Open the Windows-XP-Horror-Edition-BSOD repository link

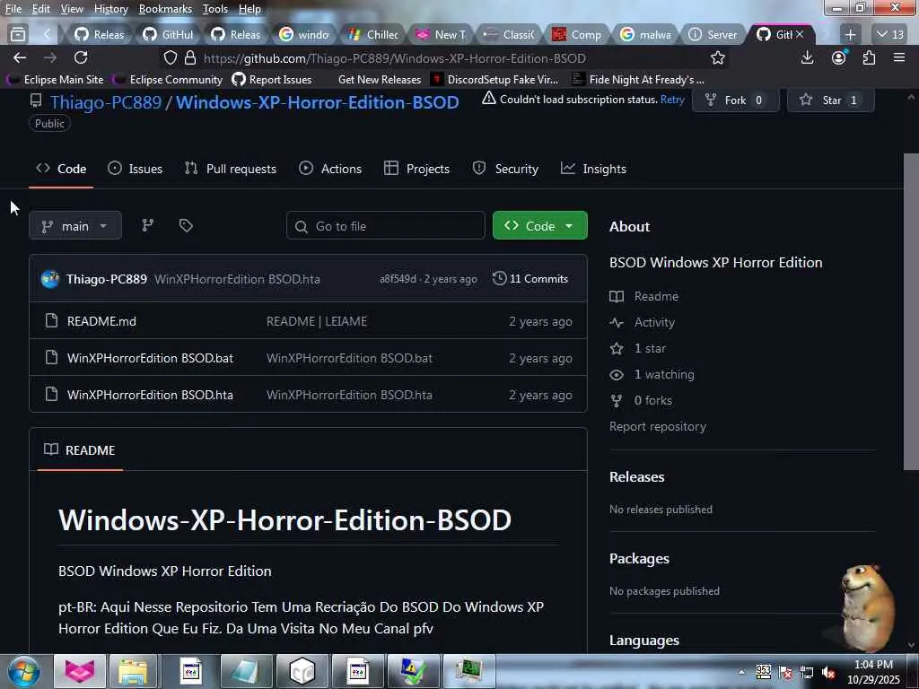click(317, 102)
